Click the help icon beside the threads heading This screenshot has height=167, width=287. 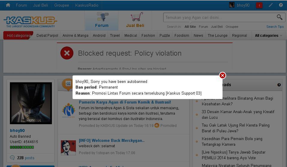279,85
